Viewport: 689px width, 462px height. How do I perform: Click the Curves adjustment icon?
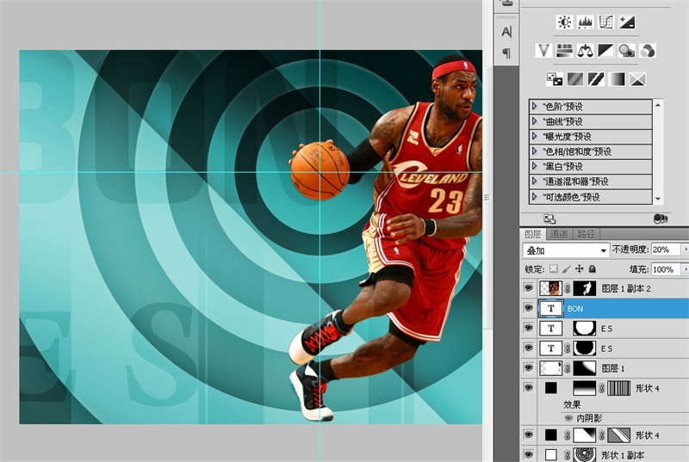tap(606, 22)
